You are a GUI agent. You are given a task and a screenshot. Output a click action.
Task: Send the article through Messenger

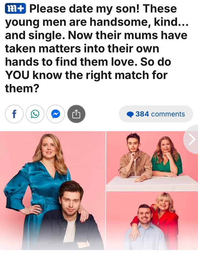[56, 114]
